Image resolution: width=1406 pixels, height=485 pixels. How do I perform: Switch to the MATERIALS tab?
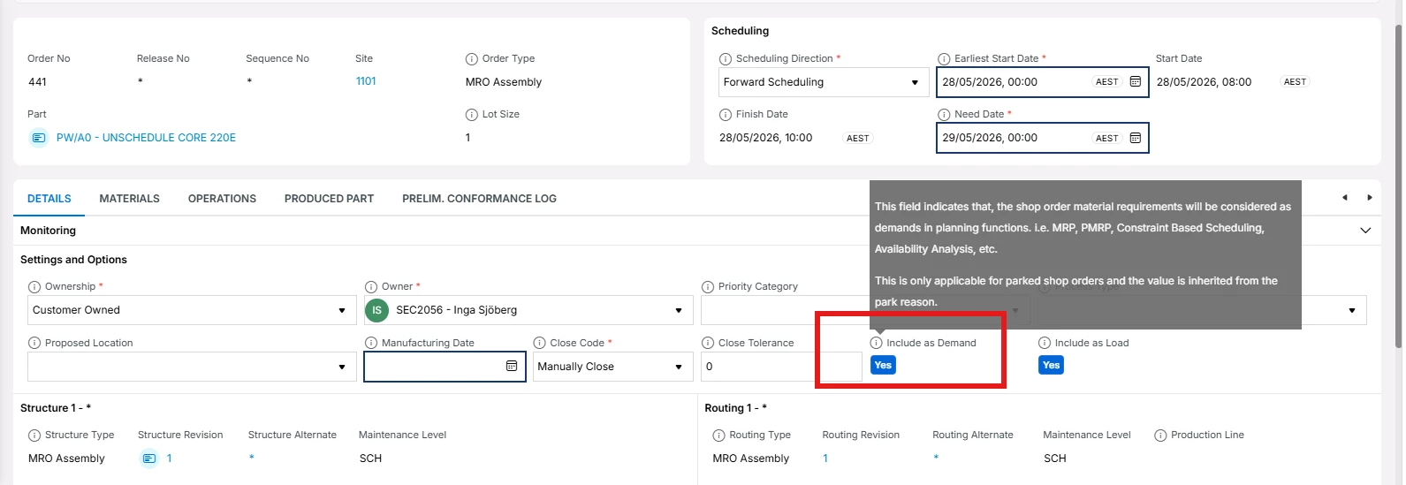[x=130, y=199]
